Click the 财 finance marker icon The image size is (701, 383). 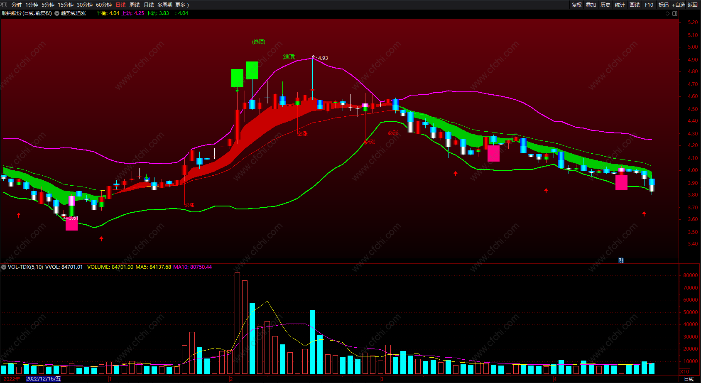pyautogui.click(x=621, y=260)
